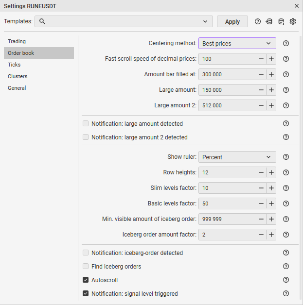Show help for Large amount
Screen dimensions: 303x305
tap(286, 90)
